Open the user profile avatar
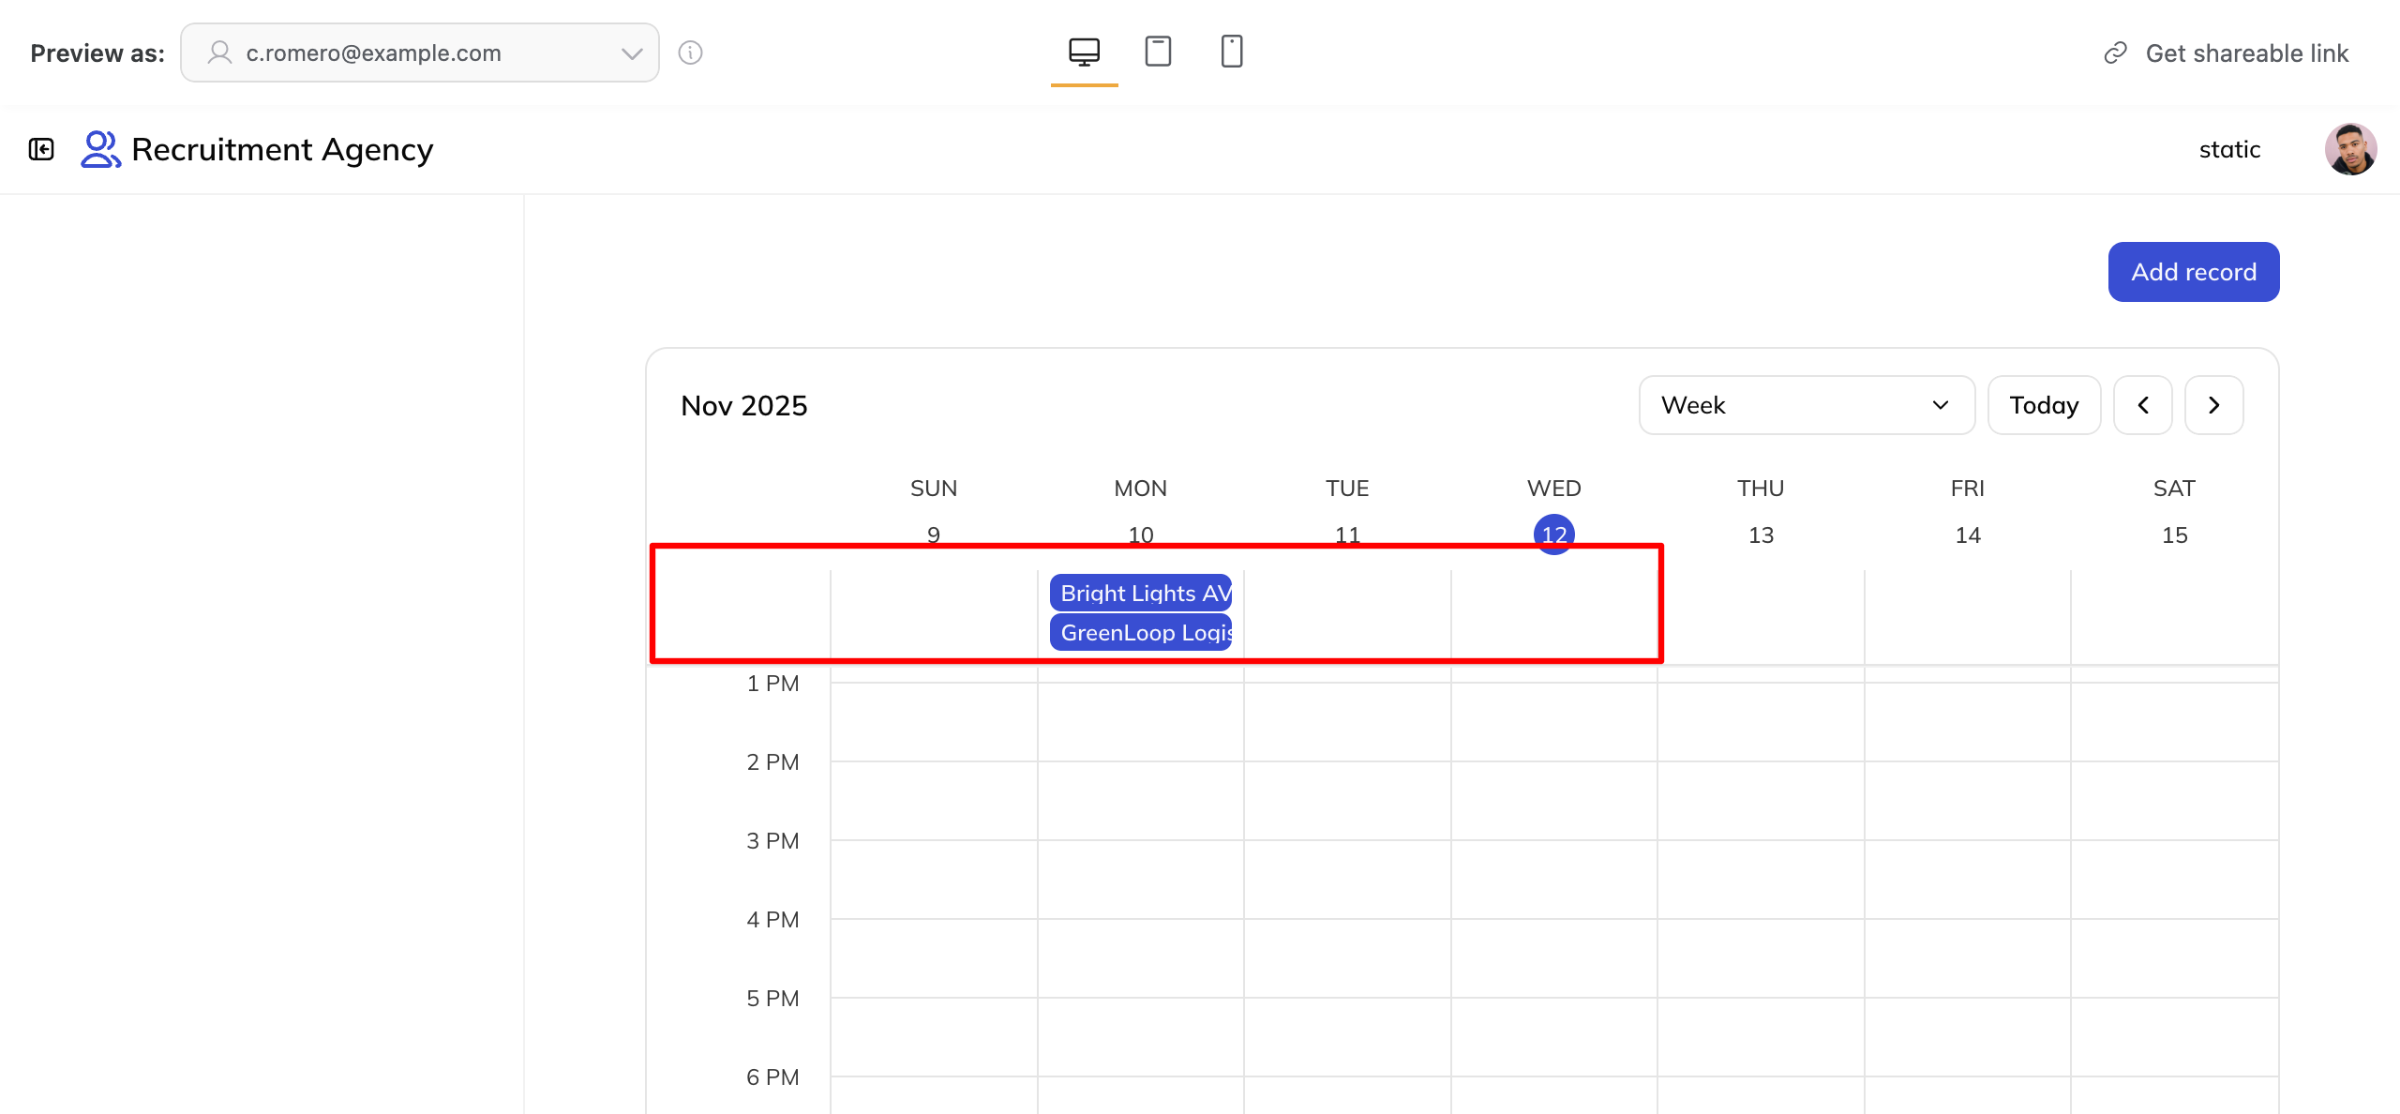 (x=2350, y=149)
